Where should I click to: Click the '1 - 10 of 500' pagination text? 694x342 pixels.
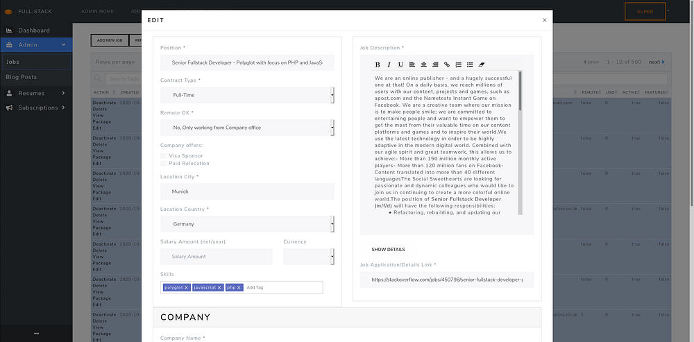(624, 62)
